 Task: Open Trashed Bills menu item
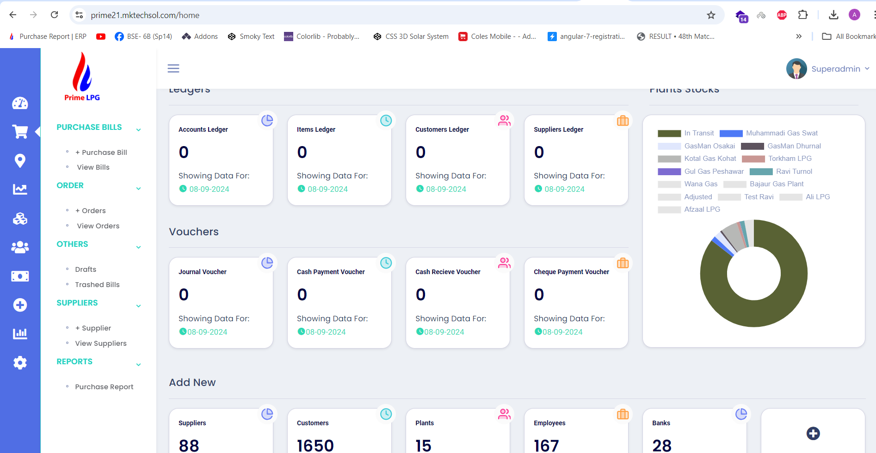tap(97, 285)
